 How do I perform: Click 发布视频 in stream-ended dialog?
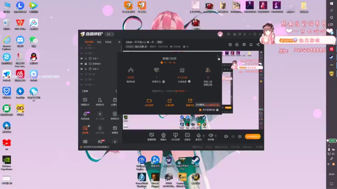[149, 102]
